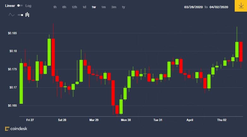
Task: Select the 1w time range
Action: point(94,7)
